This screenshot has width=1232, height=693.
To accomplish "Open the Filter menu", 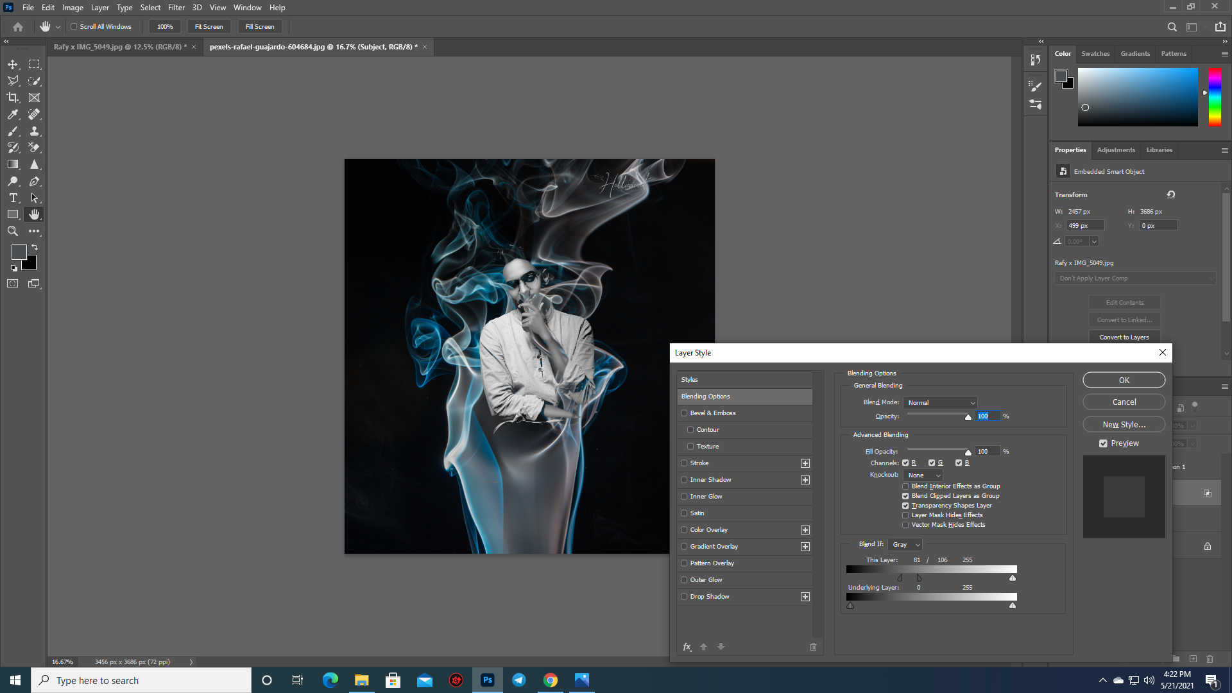I will click(176, 7).
